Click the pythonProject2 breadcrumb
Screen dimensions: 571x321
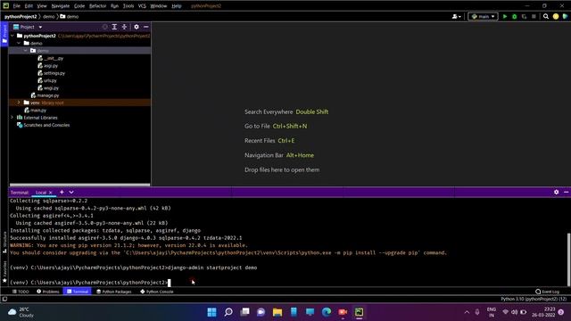[x=21, y=16]
